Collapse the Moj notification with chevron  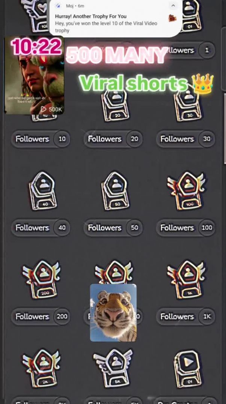[x=173, y=6]
